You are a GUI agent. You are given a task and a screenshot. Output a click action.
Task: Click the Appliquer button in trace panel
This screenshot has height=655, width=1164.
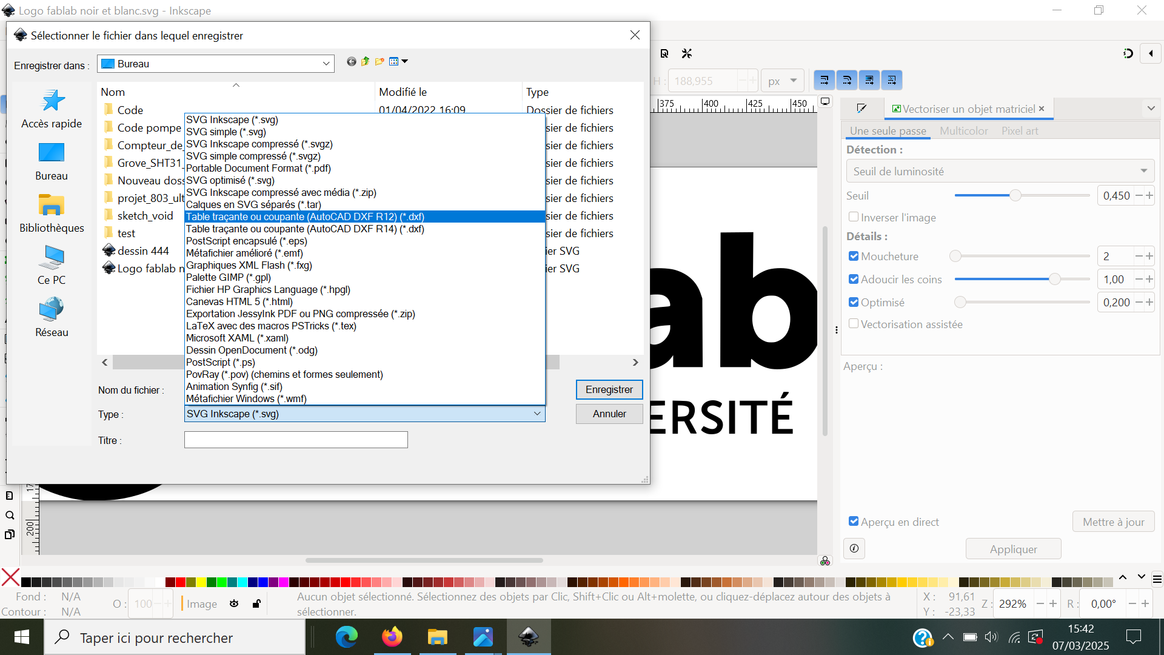pyautogui.click(x=1013, y=549)
